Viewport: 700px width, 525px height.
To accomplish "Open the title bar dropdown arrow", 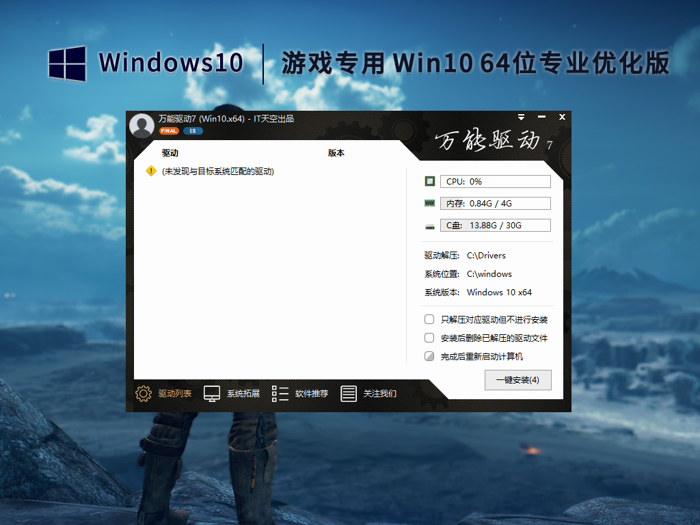I will (522, 117).
